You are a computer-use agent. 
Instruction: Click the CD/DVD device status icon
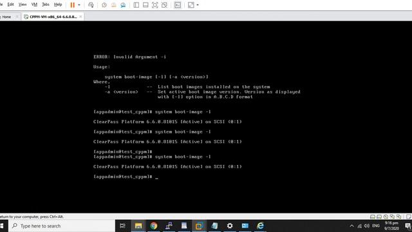pos(386,217)
